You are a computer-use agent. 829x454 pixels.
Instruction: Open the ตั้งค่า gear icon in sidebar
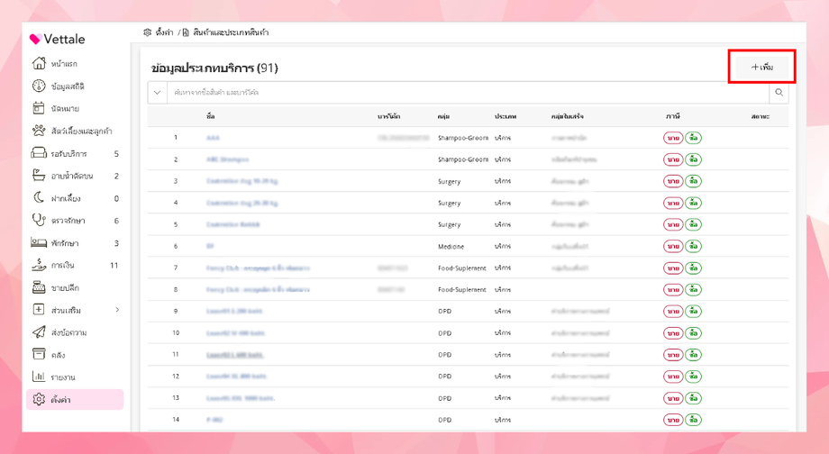[39, 399]
